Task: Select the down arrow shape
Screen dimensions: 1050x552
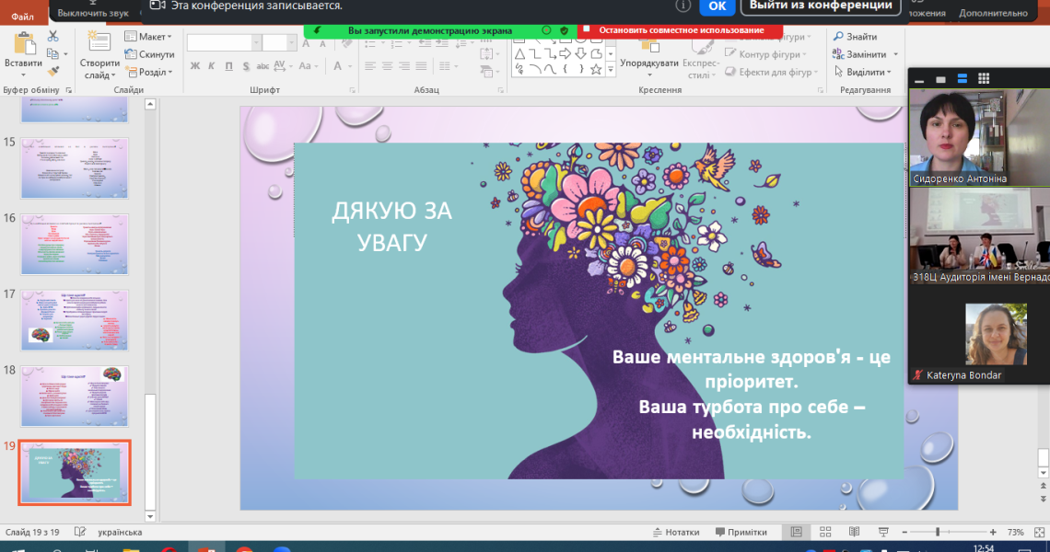Action: click(x=580, y=53)
